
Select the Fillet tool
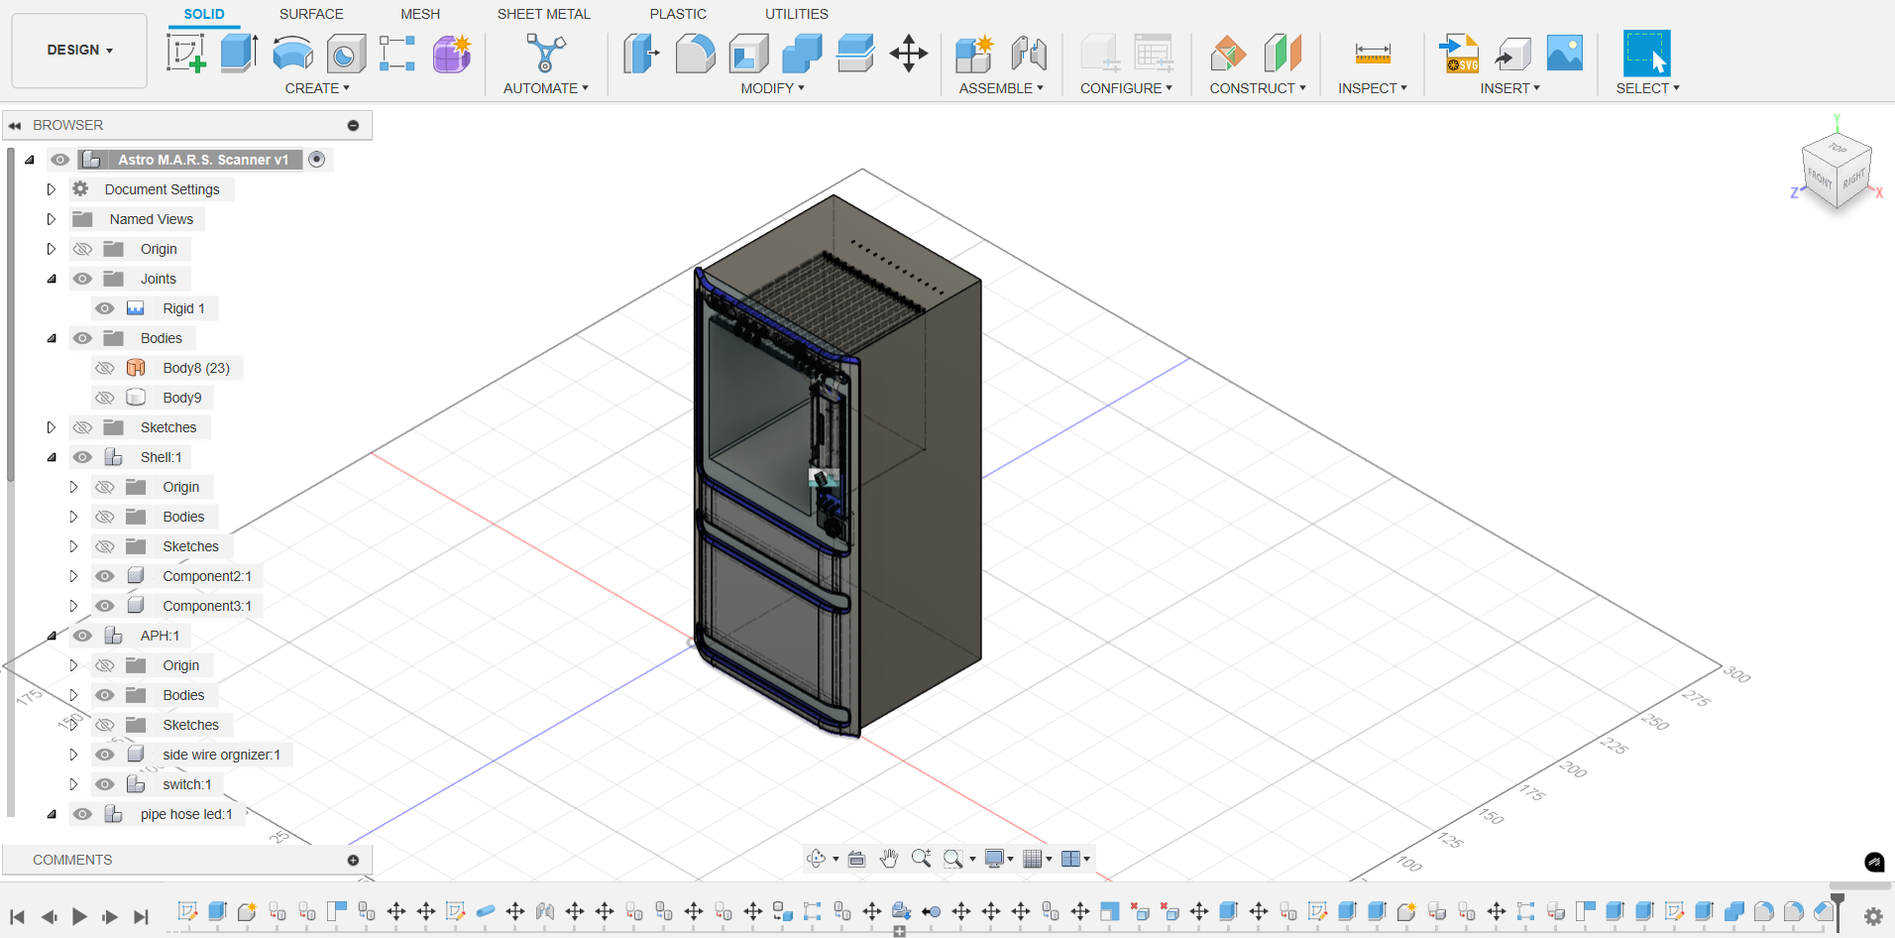click(696, 54)
